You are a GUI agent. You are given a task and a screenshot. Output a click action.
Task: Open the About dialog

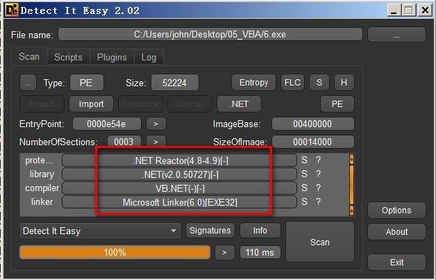[396, 232]
